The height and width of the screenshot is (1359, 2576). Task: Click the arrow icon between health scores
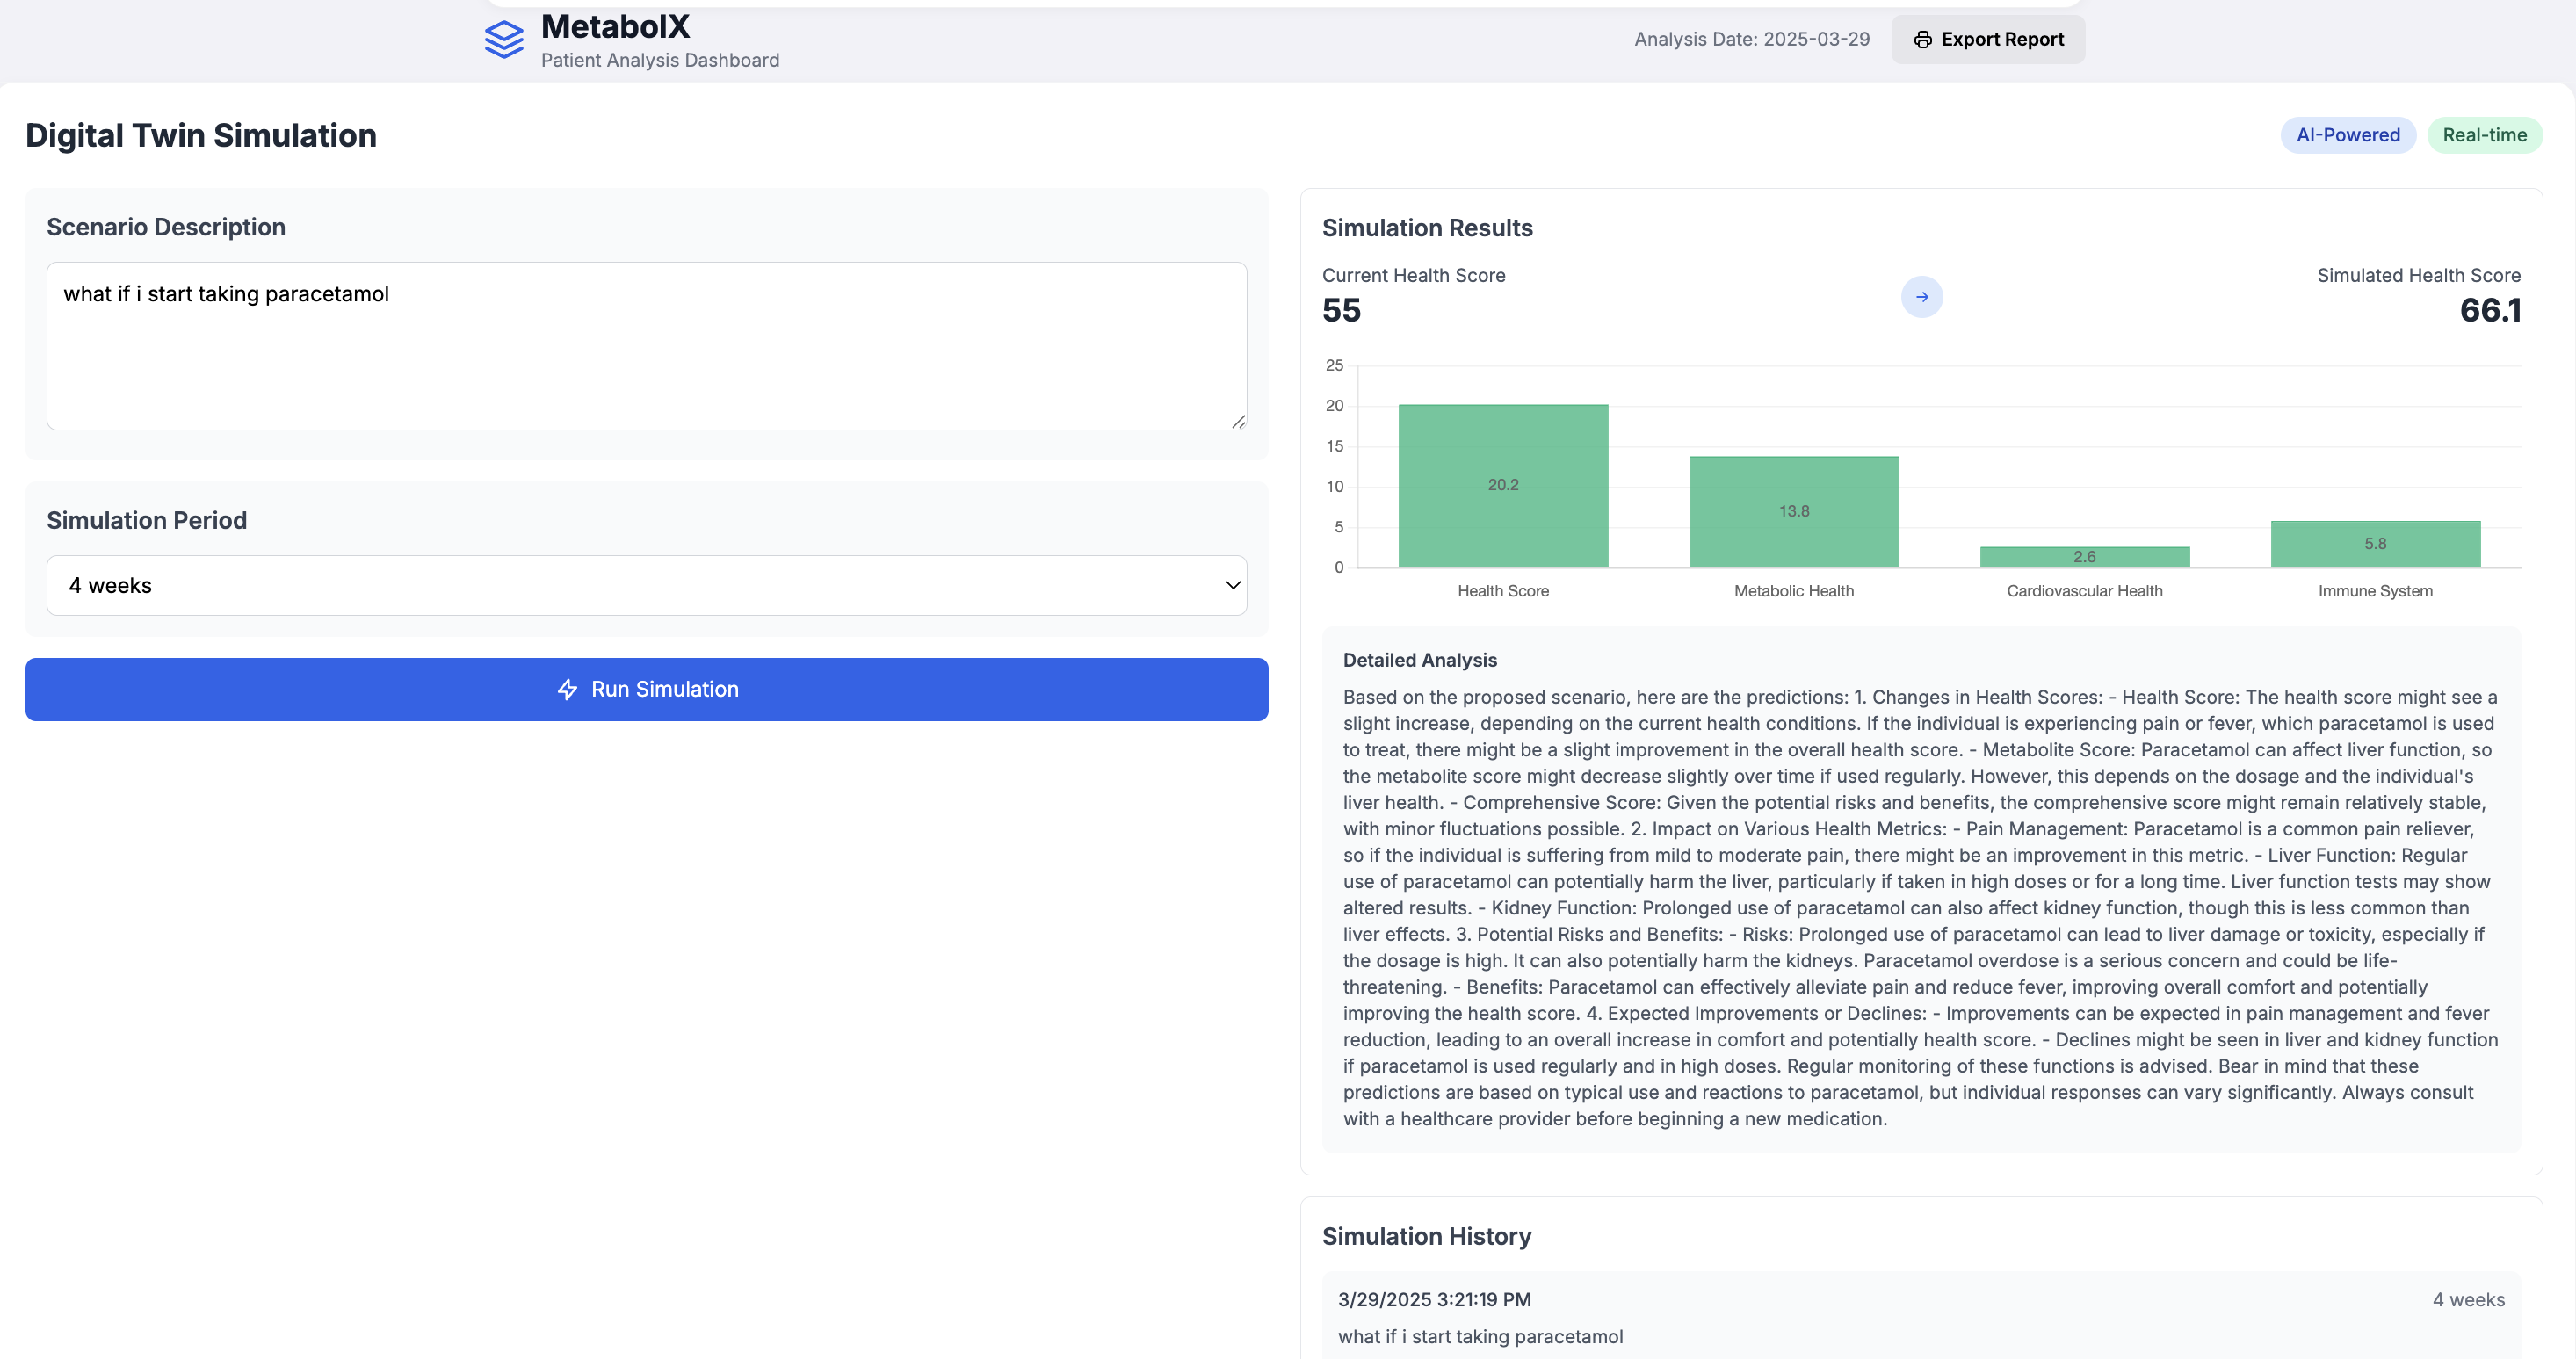coord(1921,297)
